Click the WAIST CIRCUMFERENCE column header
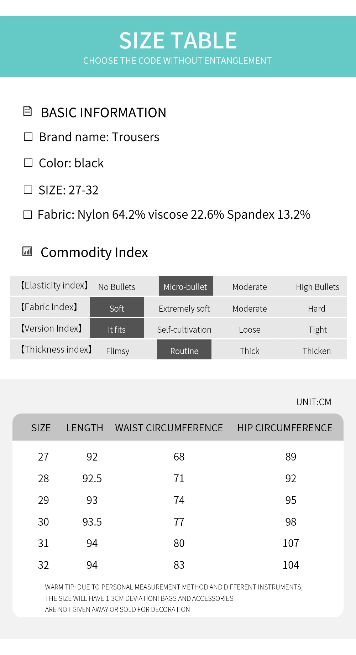The height and width of the screenshot is (655, 356). tap(169, 428)
